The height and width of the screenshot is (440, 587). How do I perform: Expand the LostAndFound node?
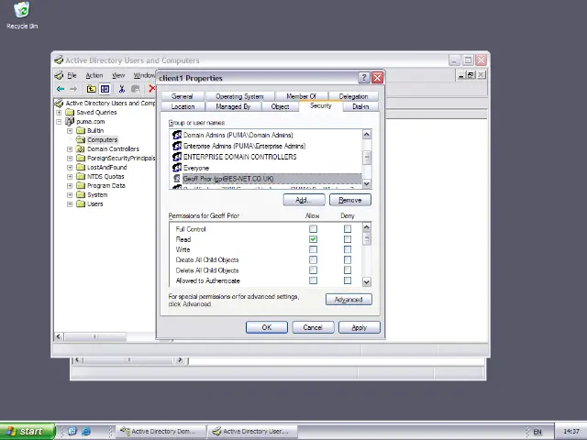(x=70, y=167)
